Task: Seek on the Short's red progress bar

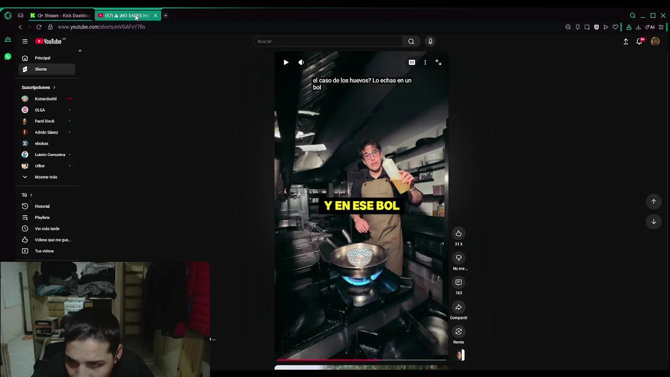Action: tap(361, 360)
